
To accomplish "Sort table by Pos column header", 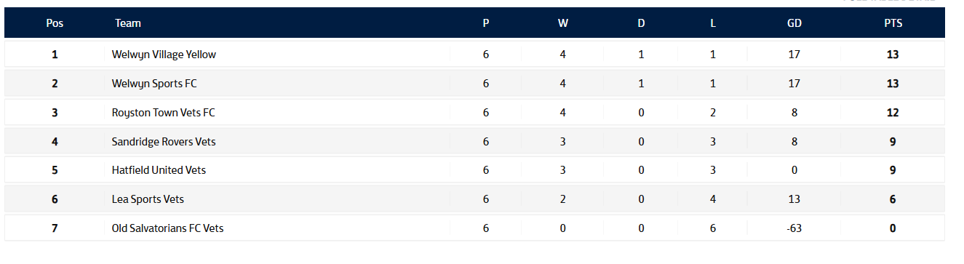I will (x=55, y=23).
